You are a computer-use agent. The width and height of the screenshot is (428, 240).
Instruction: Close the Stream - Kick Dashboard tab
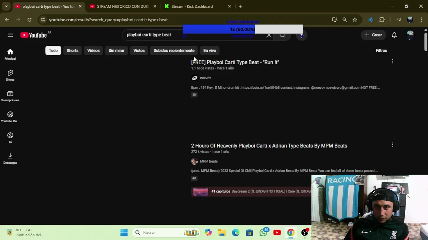229,6
